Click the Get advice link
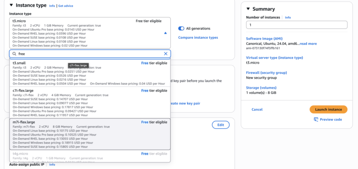Image resolution: width=358 pixels, height=169 pixels. coord(66,6)
